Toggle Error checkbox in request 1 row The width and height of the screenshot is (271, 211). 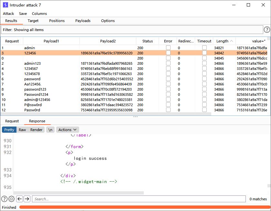tap(168, 48)
